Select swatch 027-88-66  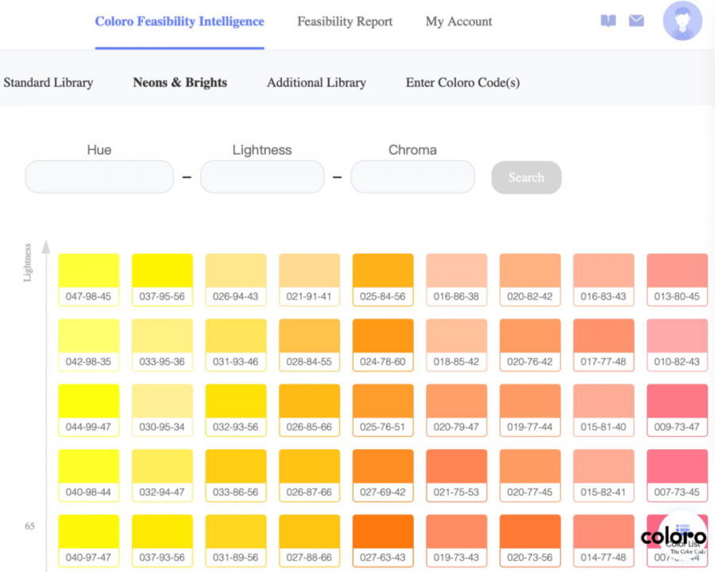point(309,540)
